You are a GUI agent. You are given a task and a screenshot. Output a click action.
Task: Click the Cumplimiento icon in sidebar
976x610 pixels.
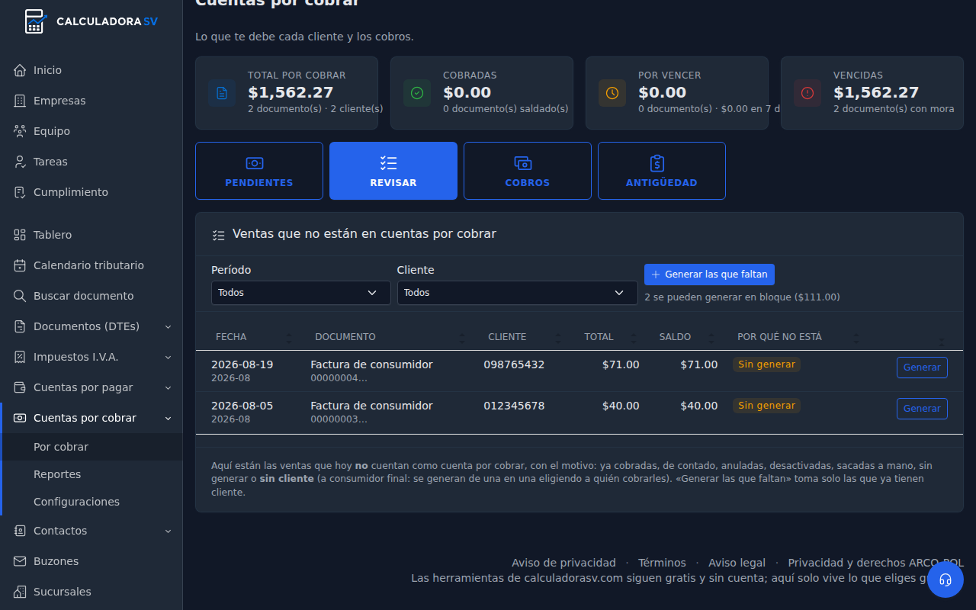pos(20,192)
